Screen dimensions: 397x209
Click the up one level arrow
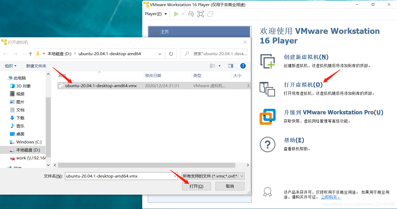(x=30, y=54)
